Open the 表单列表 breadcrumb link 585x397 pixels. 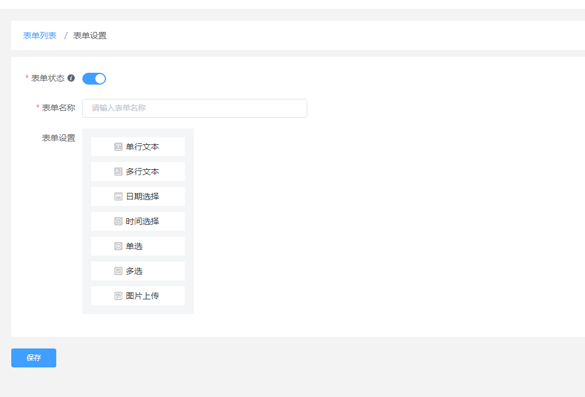(x=40, y=35)
